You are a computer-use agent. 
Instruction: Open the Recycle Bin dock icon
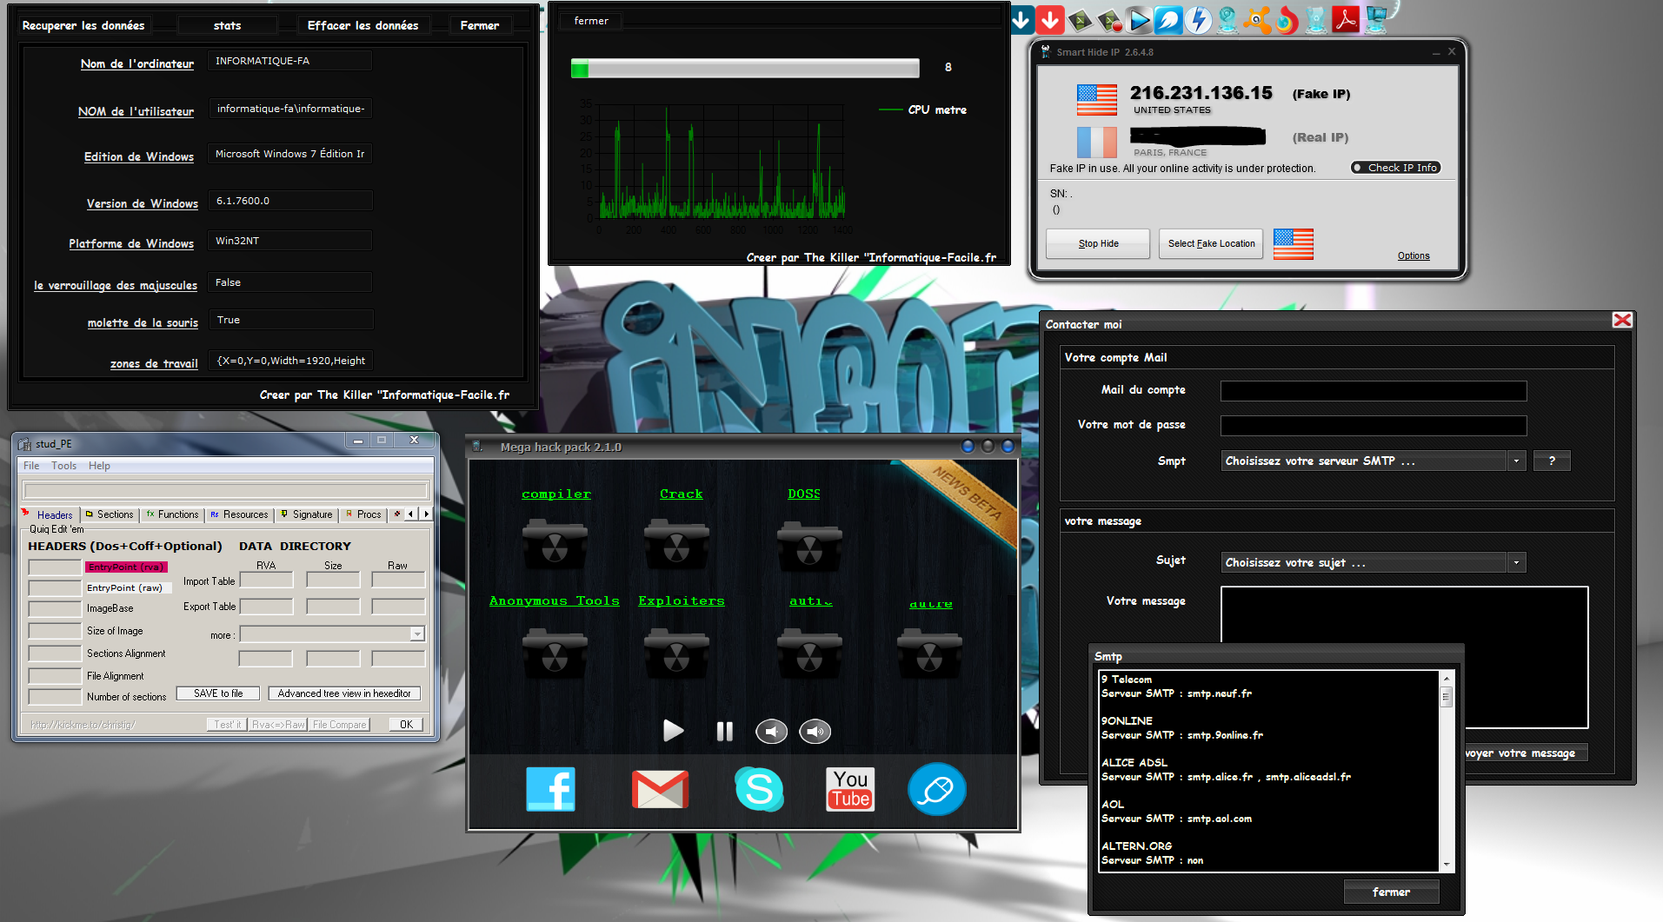[1317, 19]
